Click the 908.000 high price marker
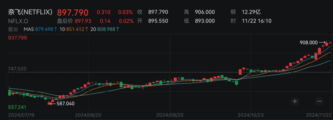This screenshot has width=333, height=120. click(x=309, y=43)
